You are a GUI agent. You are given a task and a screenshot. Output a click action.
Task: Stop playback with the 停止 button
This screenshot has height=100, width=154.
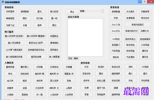coord(72,12)
